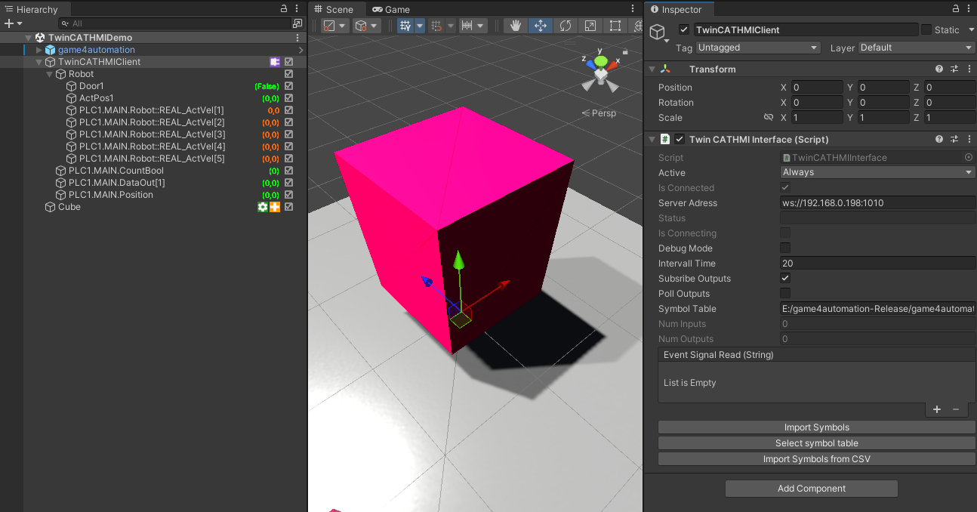Open the Active dropdown set to Always
The width and height of the screenshot is (977, 512).
pyautogui.click(x=877, y=172)
